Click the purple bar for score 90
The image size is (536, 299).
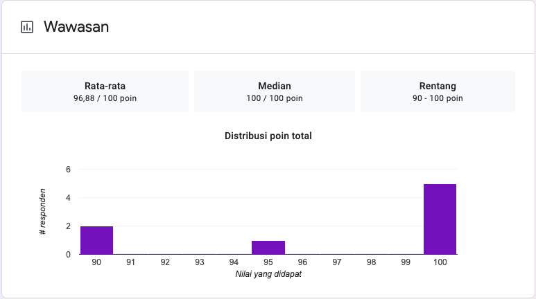pyautogui.click(x=96, y=240)
